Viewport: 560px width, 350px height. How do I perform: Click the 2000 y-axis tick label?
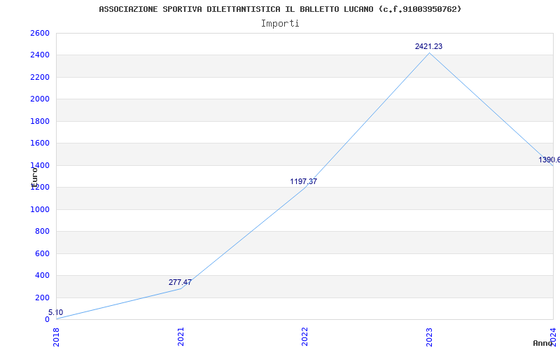tap(40, 99)
